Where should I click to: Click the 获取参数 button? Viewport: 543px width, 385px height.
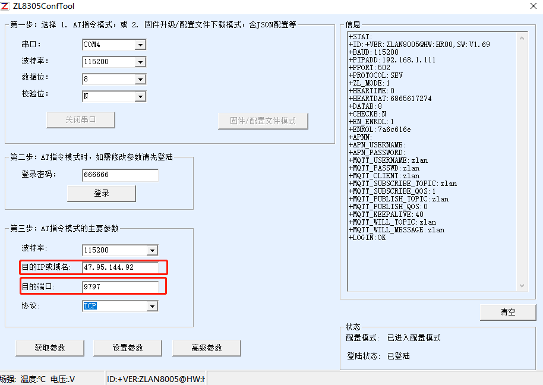click(49, 348)
